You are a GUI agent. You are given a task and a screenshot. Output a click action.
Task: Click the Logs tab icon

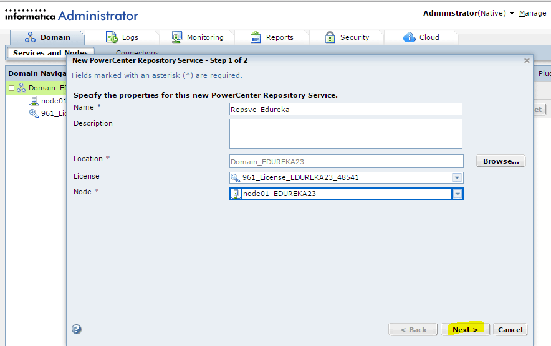pyautogui.click(x=112, y=37)
